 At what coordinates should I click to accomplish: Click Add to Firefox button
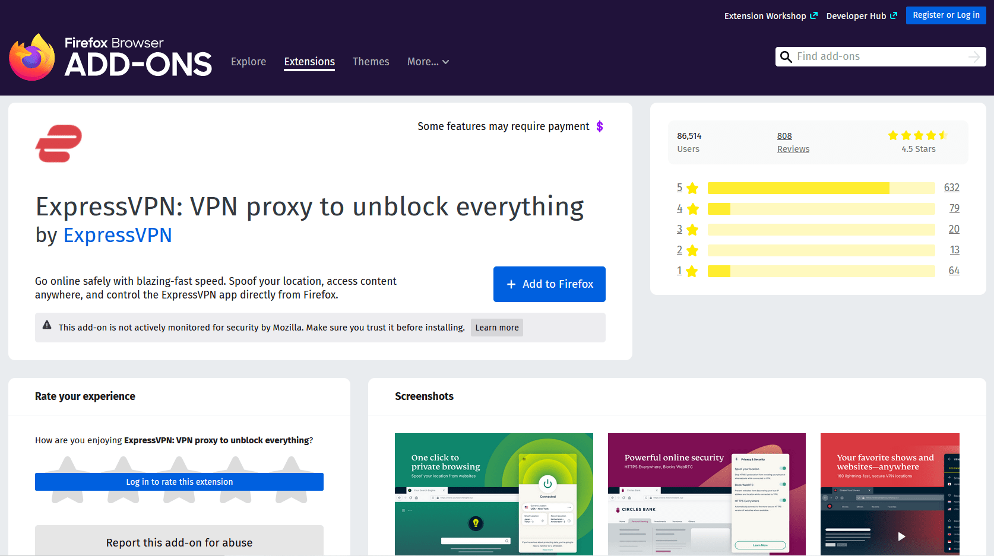(549, 284)
